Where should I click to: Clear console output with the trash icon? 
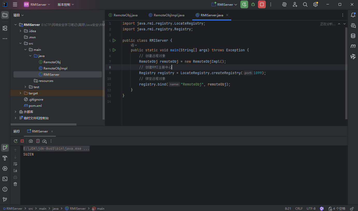click(15, 184)
